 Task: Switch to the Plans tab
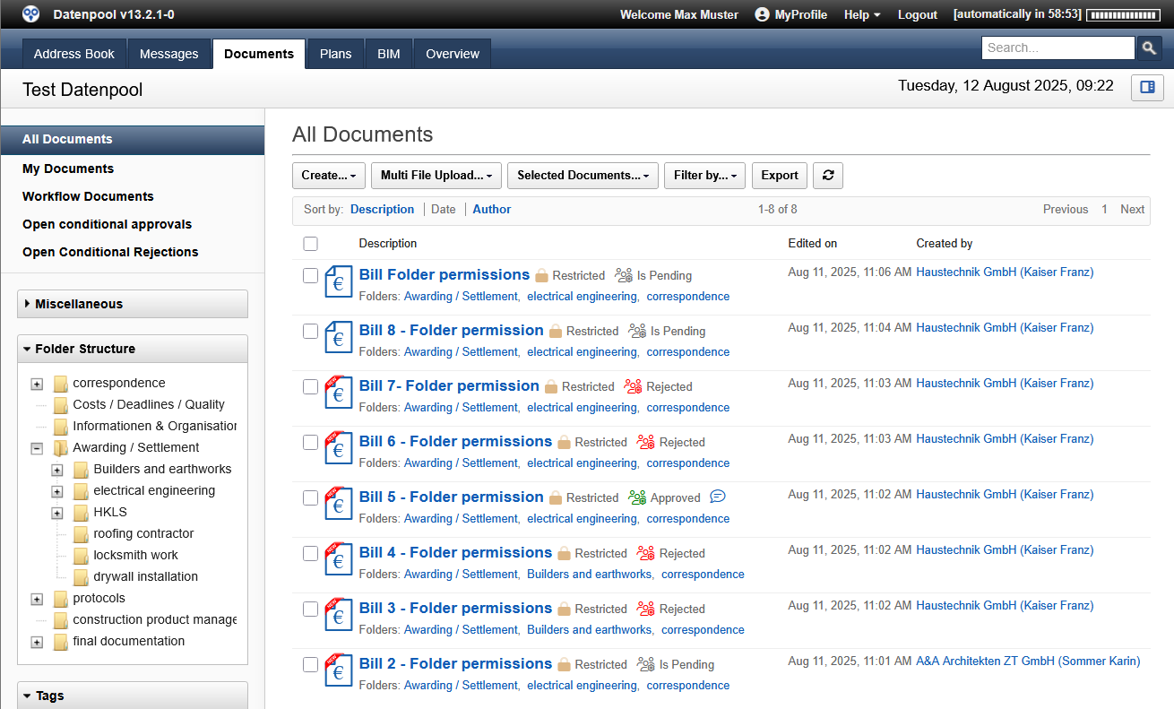pos(335,54)
